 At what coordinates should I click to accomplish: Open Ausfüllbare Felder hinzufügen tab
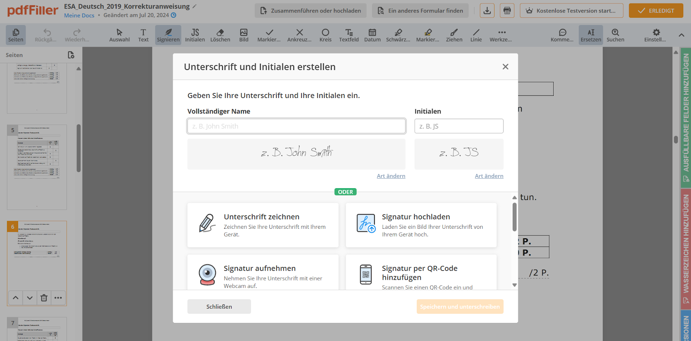point(686,118)
